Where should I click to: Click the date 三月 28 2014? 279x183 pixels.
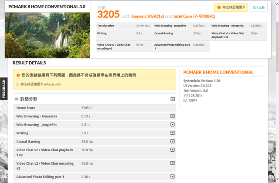pyautogui.click(x=193, y=96)
